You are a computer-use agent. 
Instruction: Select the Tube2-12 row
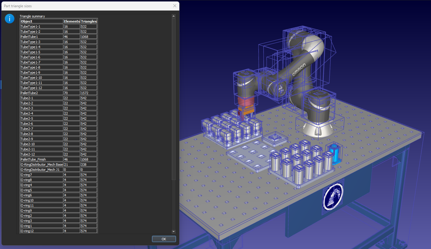coord(42,154)
